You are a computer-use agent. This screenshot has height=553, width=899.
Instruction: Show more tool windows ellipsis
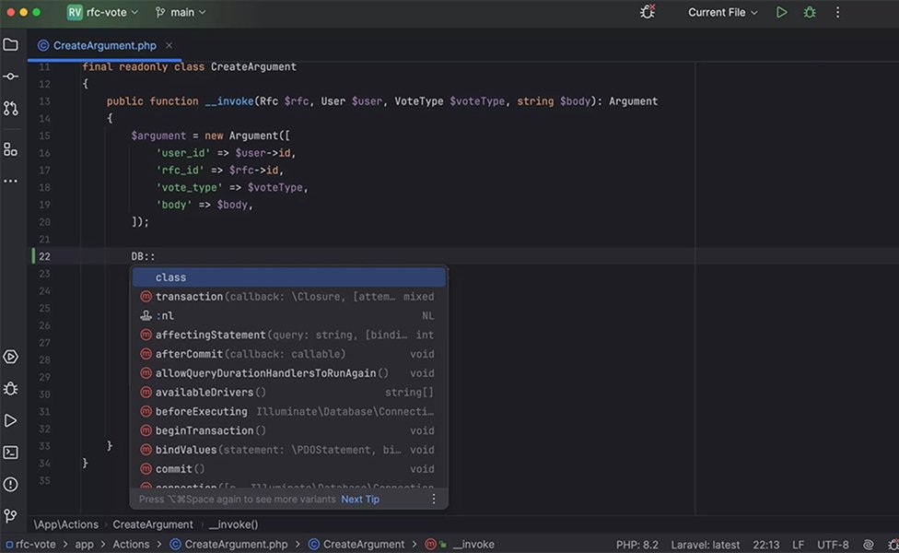tap(10, 182)
